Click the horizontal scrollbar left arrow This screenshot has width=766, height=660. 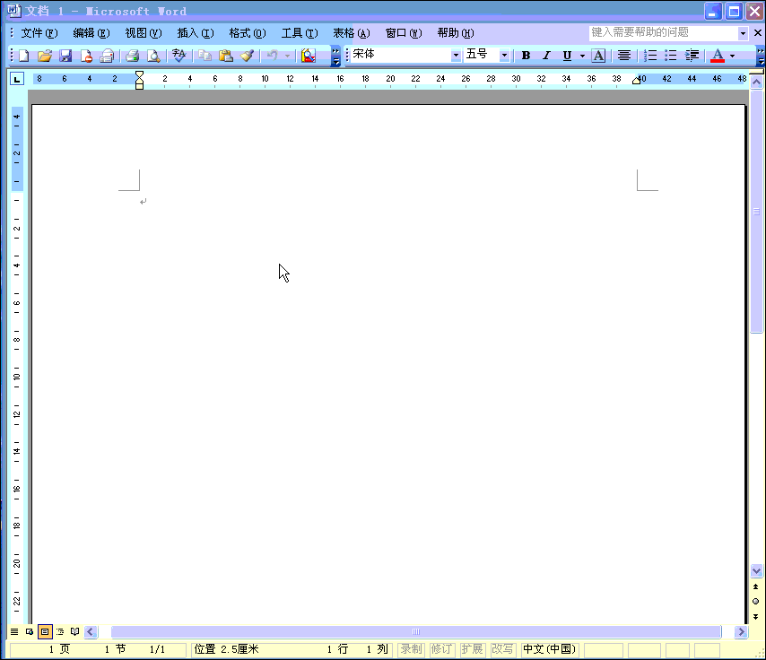tap(91, 631)
